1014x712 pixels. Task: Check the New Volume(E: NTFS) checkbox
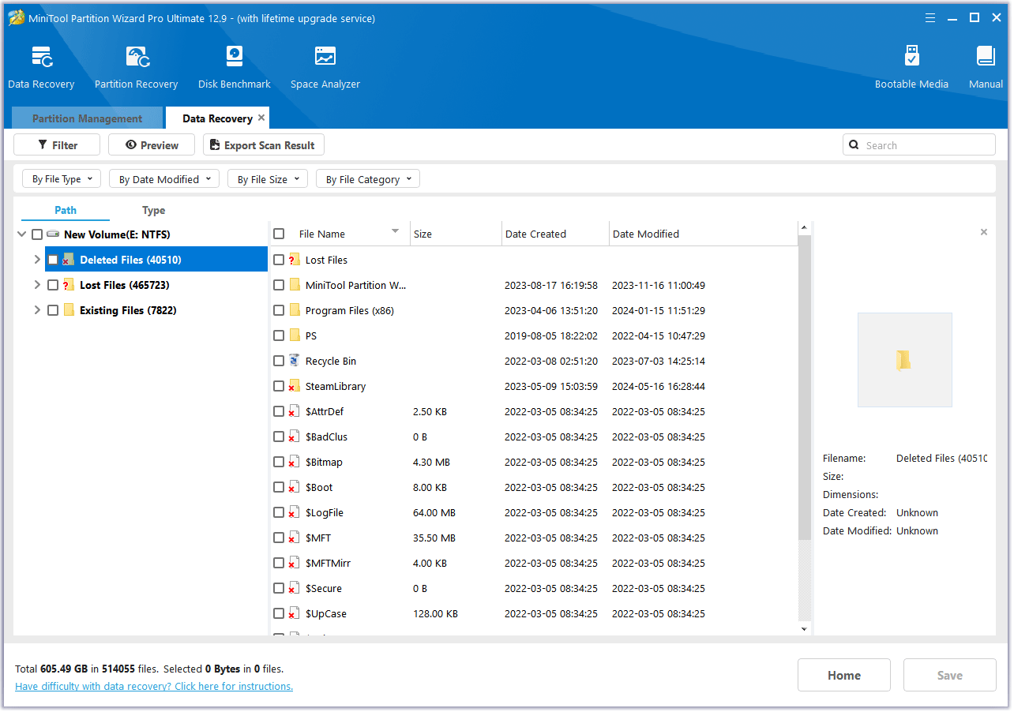coord(37,234)
